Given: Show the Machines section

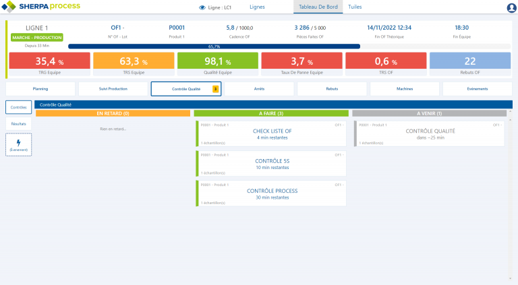Looking at the screenshot, I should point(405,89).
